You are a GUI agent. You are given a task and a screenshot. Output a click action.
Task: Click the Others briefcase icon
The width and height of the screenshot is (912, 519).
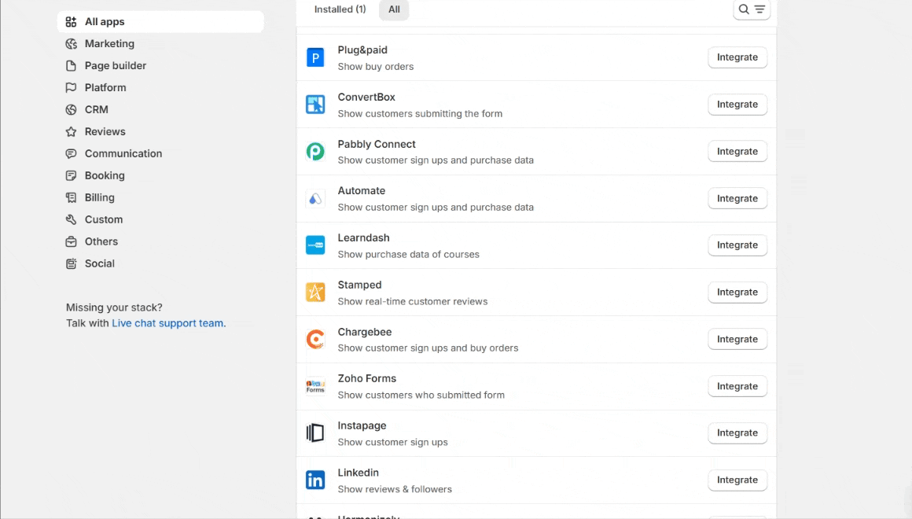[71, 241]
